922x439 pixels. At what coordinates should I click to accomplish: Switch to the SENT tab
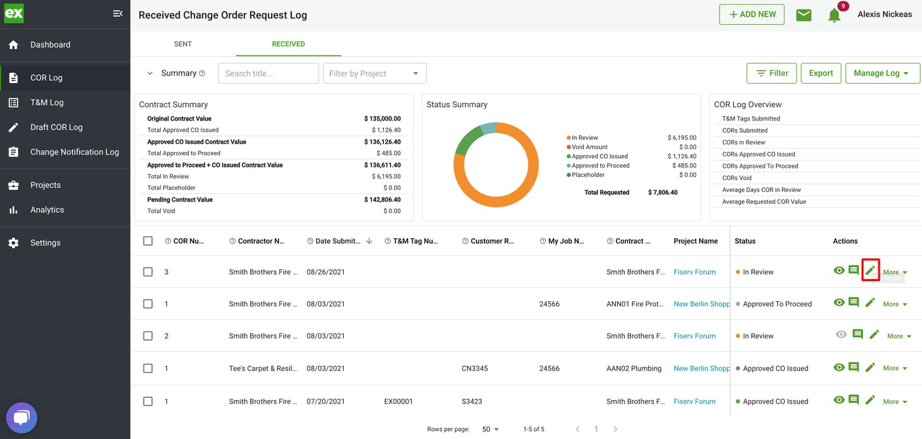click(182, 43)
